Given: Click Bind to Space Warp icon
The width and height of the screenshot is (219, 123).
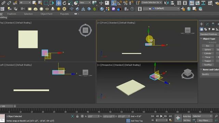Looking at the screenshot, I should 15,3.
